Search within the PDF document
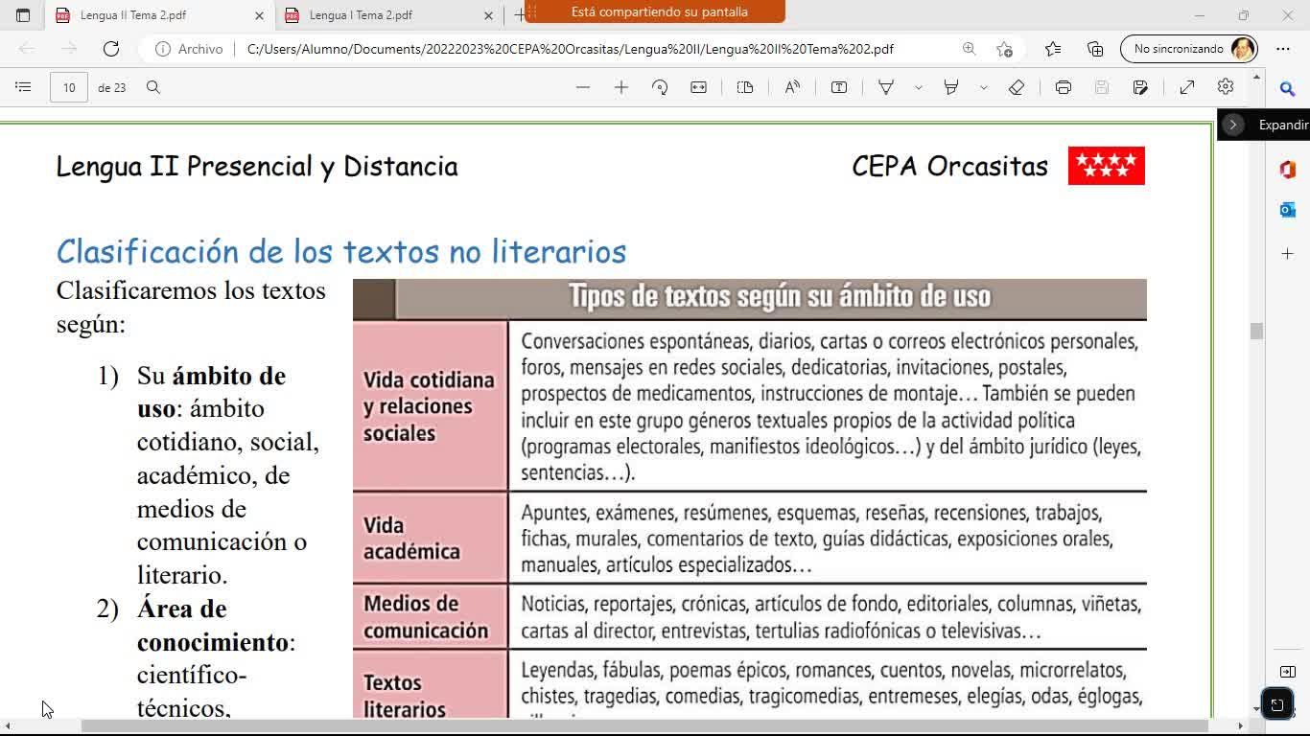This screenshot has width=1310, height=736. 153,87
